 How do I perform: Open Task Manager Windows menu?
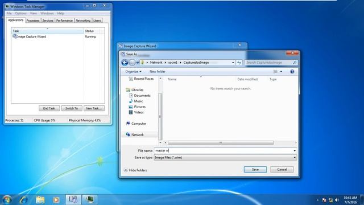[x=47, y=14]
